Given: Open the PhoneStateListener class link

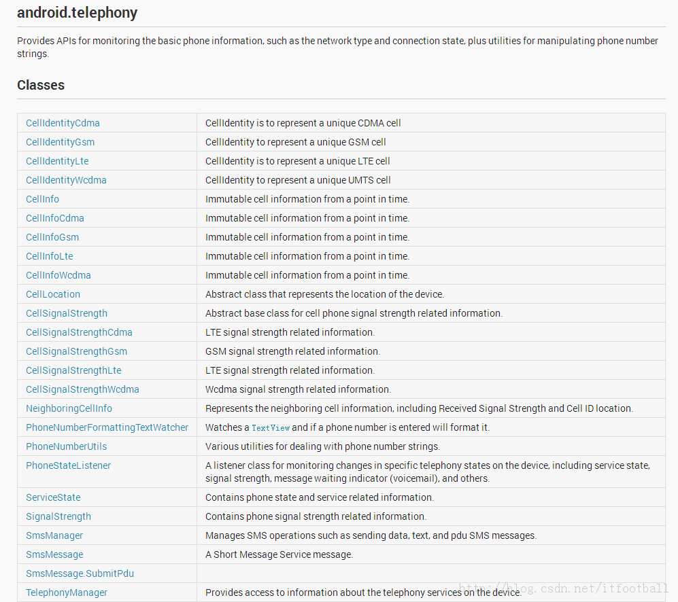Looking at the screenshot, I should pyautogui.click(x=68, y=465).
